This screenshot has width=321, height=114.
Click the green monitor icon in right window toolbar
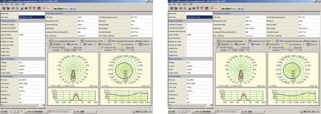click(x=194, y=8)
